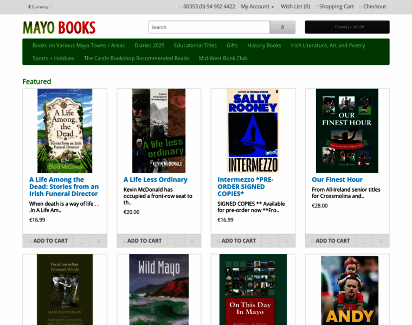Click the phone number 00353 (0) 94 902 4422
Image resolution: width=412 pixels, height=325 pixels.
click(209, 6)
